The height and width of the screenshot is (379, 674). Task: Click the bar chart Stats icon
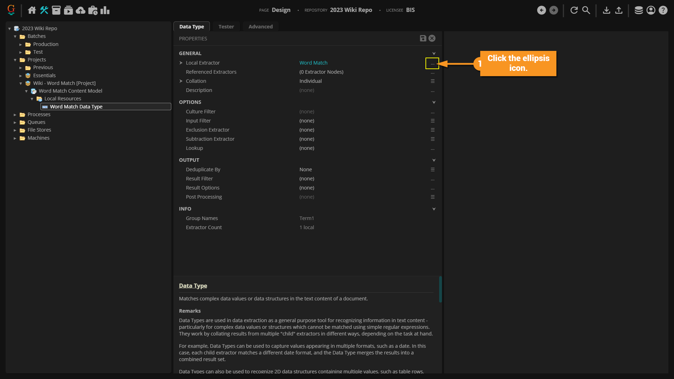tap(105, 10)
